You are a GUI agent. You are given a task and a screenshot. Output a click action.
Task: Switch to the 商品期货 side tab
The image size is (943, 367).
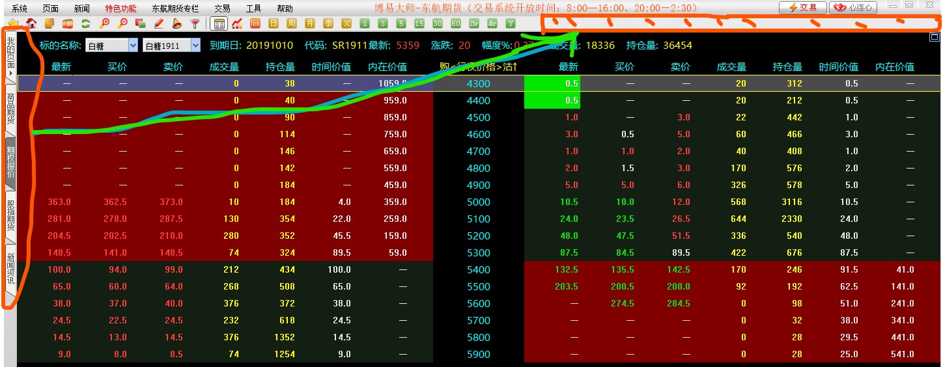10,109
